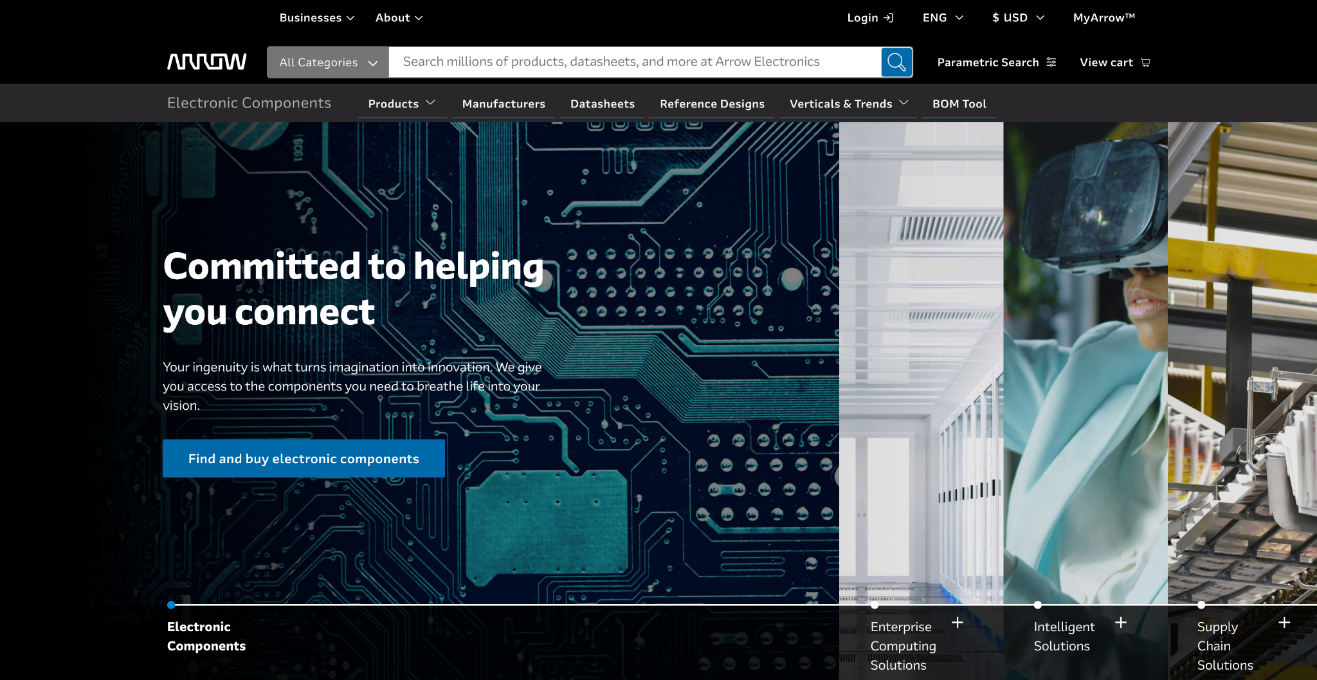Image resolution: width=1317 pixels, height=680 pixels.
Task: Open the MyArrow link
Action: click(1104, 18)
